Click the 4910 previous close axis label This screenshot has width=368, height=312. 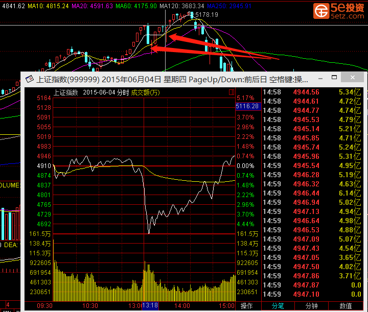click(x=44, y=166)
